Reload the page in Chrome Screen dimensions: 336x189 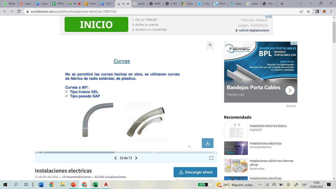[x=19, y=11]
